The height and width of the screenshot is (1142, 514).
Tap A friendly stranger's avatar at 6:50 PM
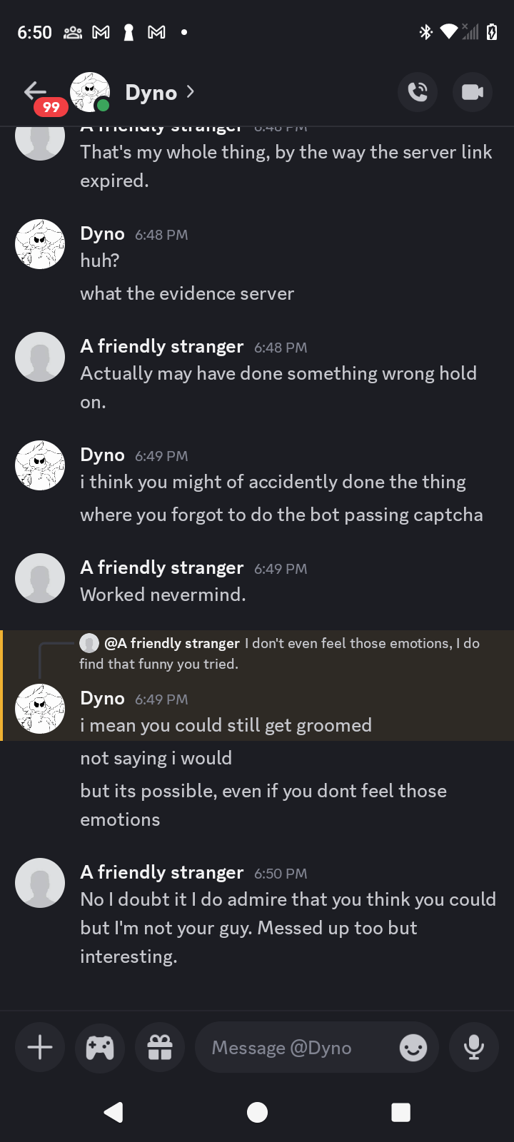[40, 883]
